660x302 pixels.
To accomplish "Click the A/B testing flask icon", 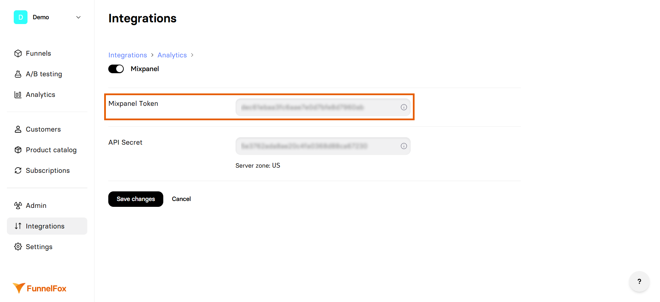I will click(x=18, y=74).
